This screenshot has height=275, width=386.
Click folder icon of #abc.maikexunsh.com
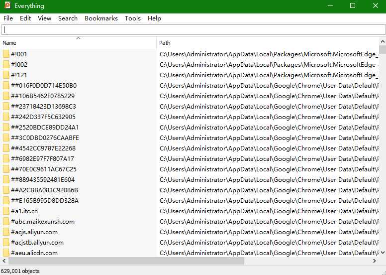click(6, 222)
